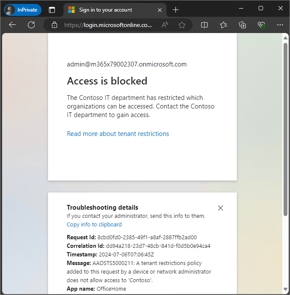Close the Sign in to your account tab
This screenshot has width=290, height=295.
[x=160, y=10]
